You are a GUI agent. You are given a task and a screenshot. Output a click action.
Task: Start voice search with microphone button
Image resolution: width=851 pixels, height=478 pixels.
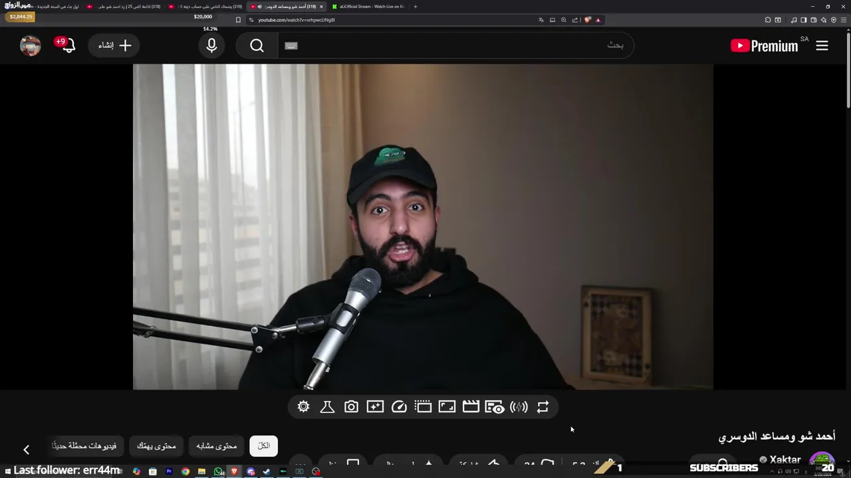pos(211,45)
